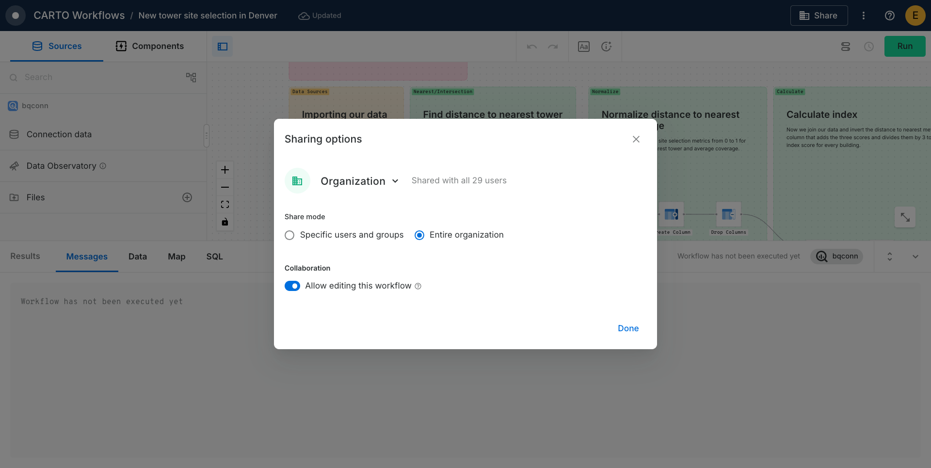The height and width of the screenshot is (468, 931).
Task: Click the canvas lock icon
Action: tap(225, 222)
